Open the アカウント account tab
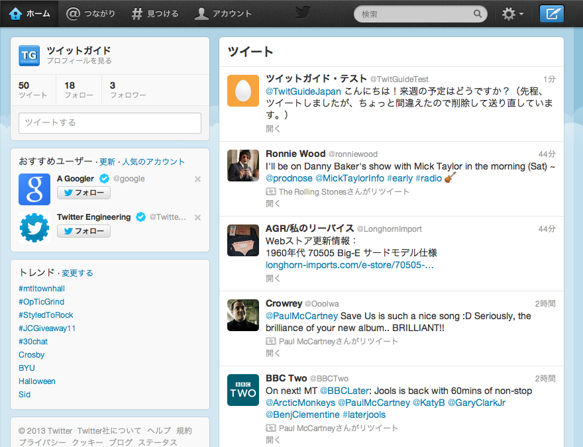Screen dimensions: 583x447 (x=223, y=14)
